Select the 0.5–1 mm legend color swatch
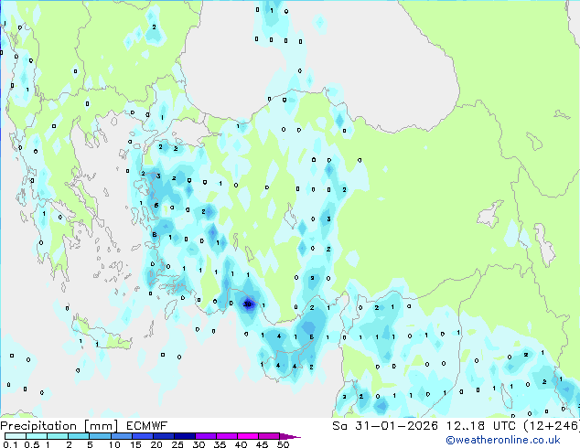Viewport: 580px width, 448px height. point(37,436)
